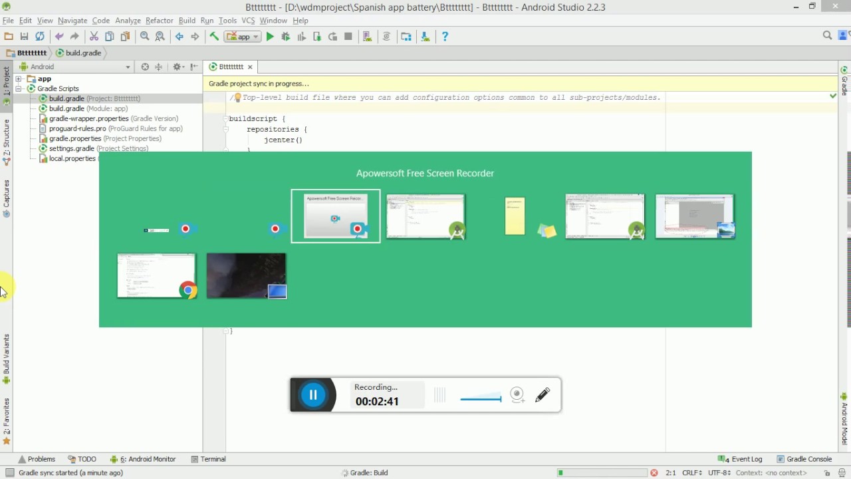Open the UTF-8 encoding dropdown

coord(720,473)
